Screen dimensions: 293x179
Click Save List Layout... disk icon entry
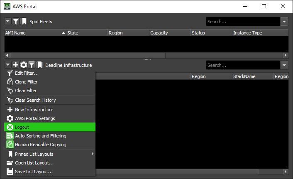point(50,172)
